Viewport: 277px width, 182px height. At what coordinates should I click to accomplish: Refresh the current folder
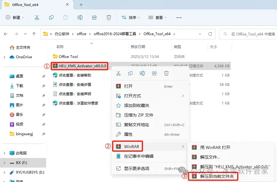point(210,34)
